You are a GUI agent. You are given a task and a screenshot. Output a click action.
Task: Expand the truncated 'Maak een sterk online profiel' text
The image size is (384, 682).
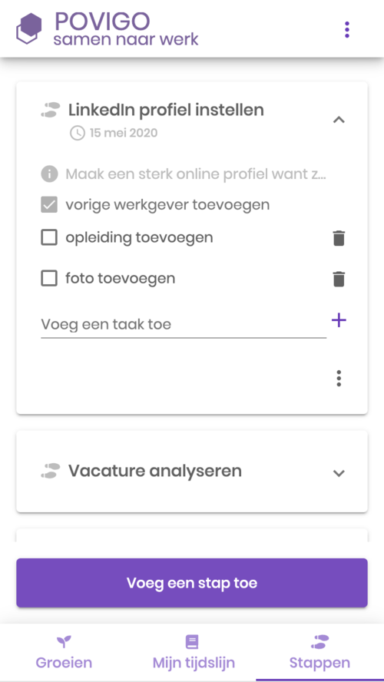tap(196, 175)
